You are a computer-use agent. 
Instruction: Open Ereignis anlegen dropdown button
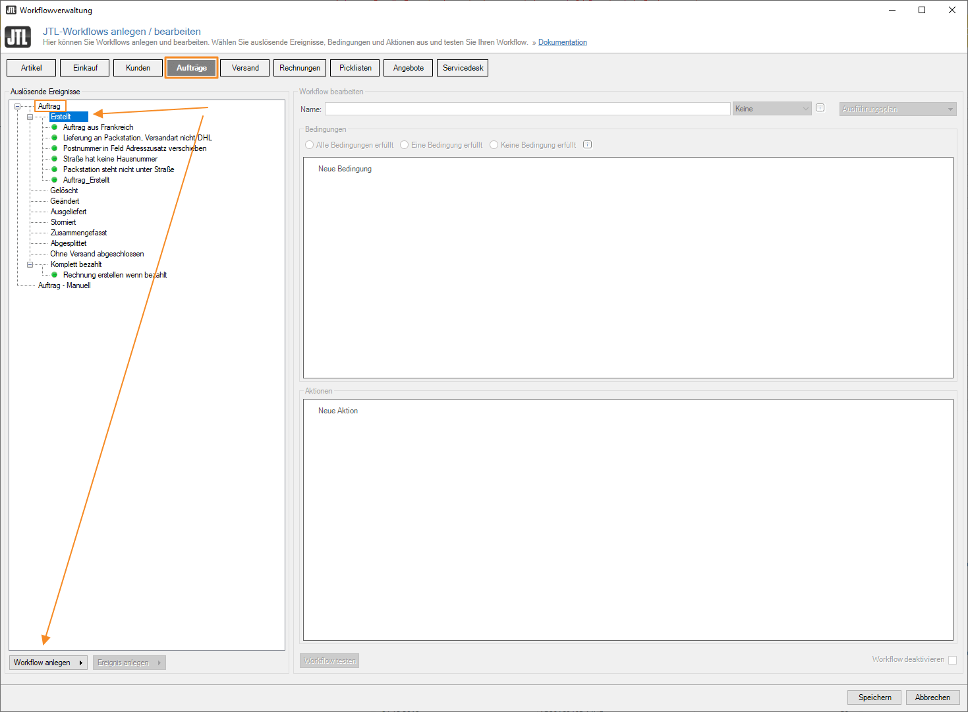pyautogui.click(x=129, y=663)
